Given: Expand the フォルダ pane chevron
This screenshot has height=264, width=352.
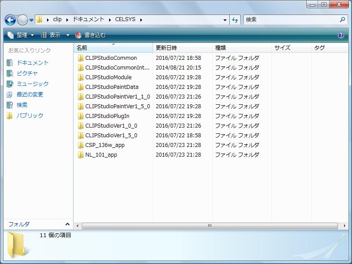Looking at the screenshot, I should 67,224.
